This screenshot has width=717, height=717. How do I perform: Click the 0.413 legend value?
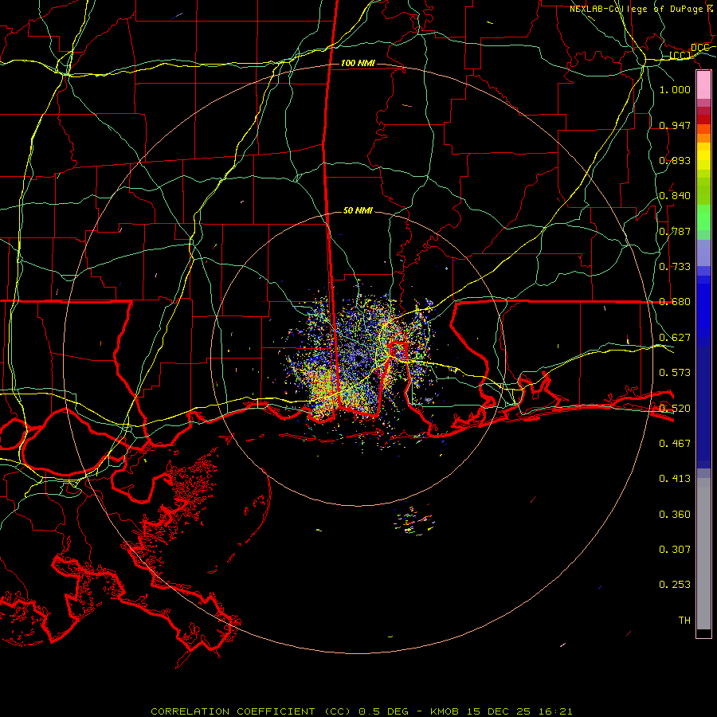pos(675,478)
